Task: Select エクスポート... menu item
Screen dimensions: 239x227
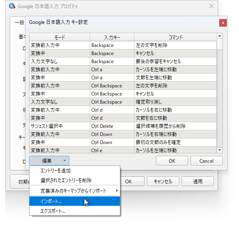Action: 75,211
